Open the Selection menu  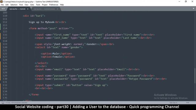pyautogui.click(x=14, y=5)
